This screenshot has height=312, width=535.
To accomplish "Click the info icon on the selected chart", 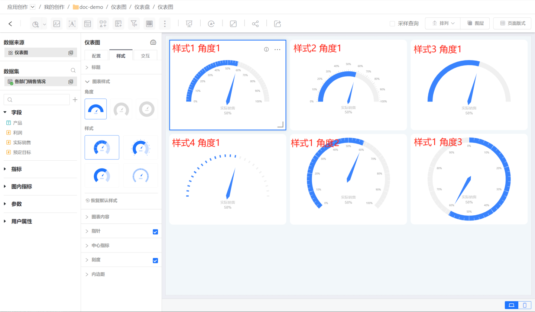I will coord(266,49).
